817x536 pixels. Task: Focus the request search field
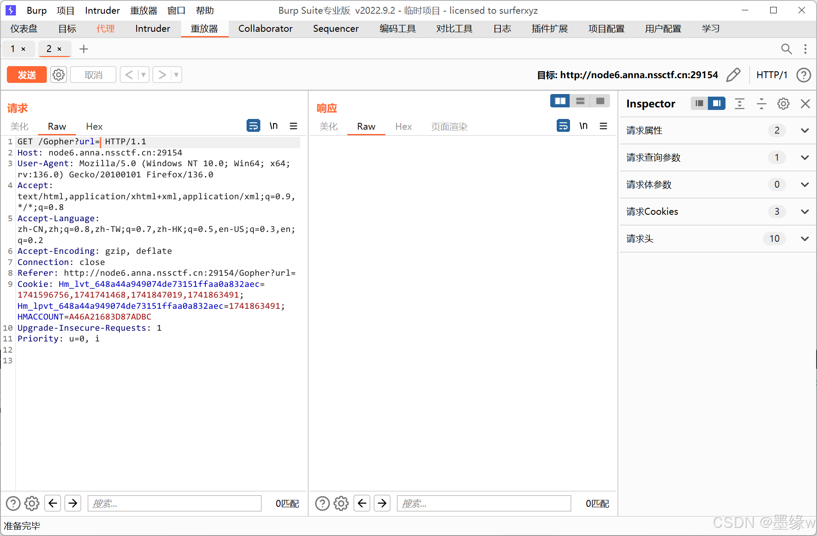pyautogui.click(x=174, y=503)
